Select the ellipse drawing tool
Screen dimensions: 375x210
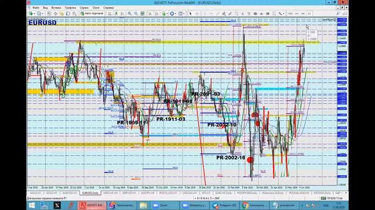pyautogui.click(x=255, y=13)
